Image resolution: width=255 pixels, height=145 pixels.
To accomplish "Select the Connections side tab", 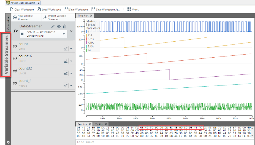I will pos(8,23).
